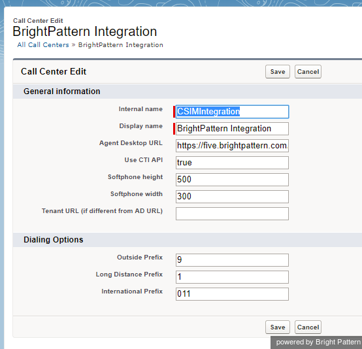Image resolution: width=362 pixels, height=349 pixels.
Task: Click the Dialing Options section header
Action: (x=54, y=239)
